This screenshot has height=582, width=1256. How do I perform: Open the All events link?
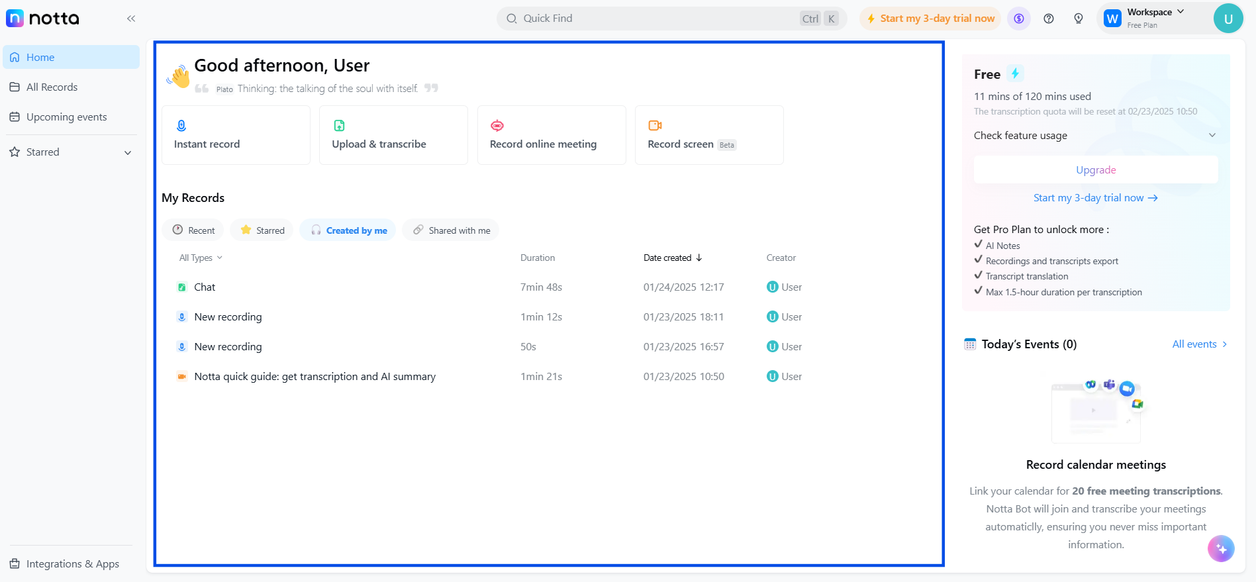coord(1200,344)
